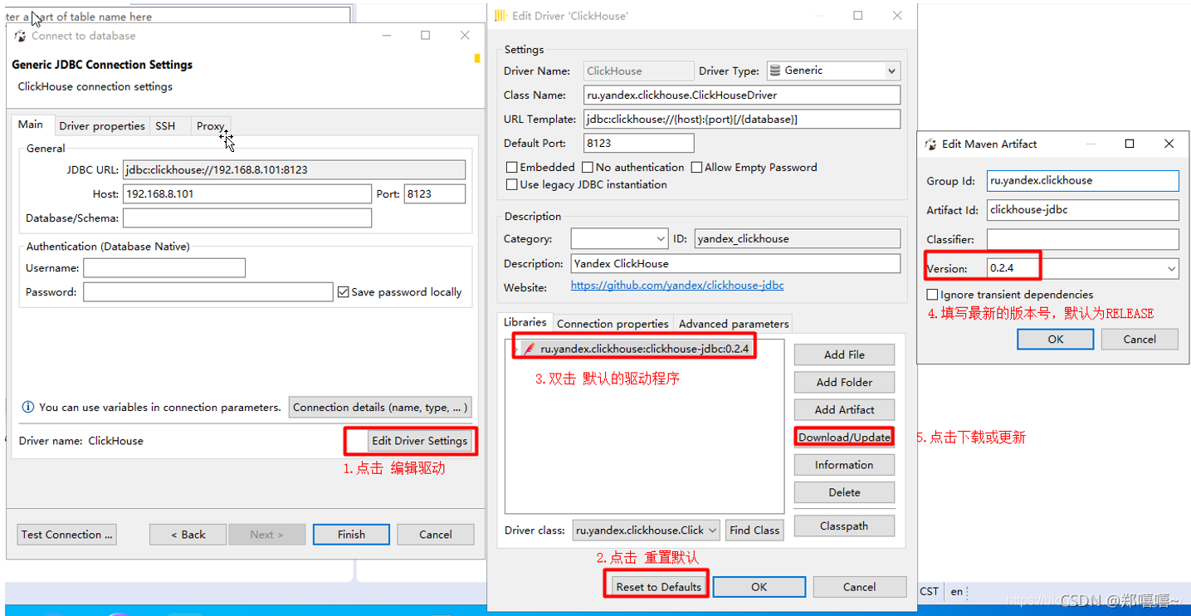Toggle the No authentication checkbox
Screen dimensions: 1191x616
(x=588, y=168)
